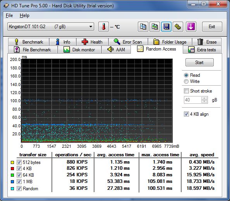Click the copy screenshot to clipboard icon
230x201 pixels.
[154, 27]
